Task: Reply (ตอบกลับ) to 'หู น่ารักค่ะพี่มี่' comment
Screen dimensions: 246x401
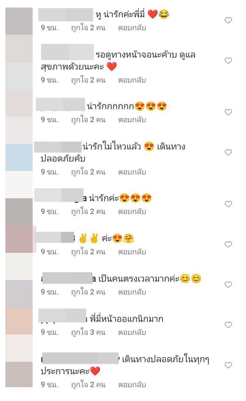Action: 132,28
